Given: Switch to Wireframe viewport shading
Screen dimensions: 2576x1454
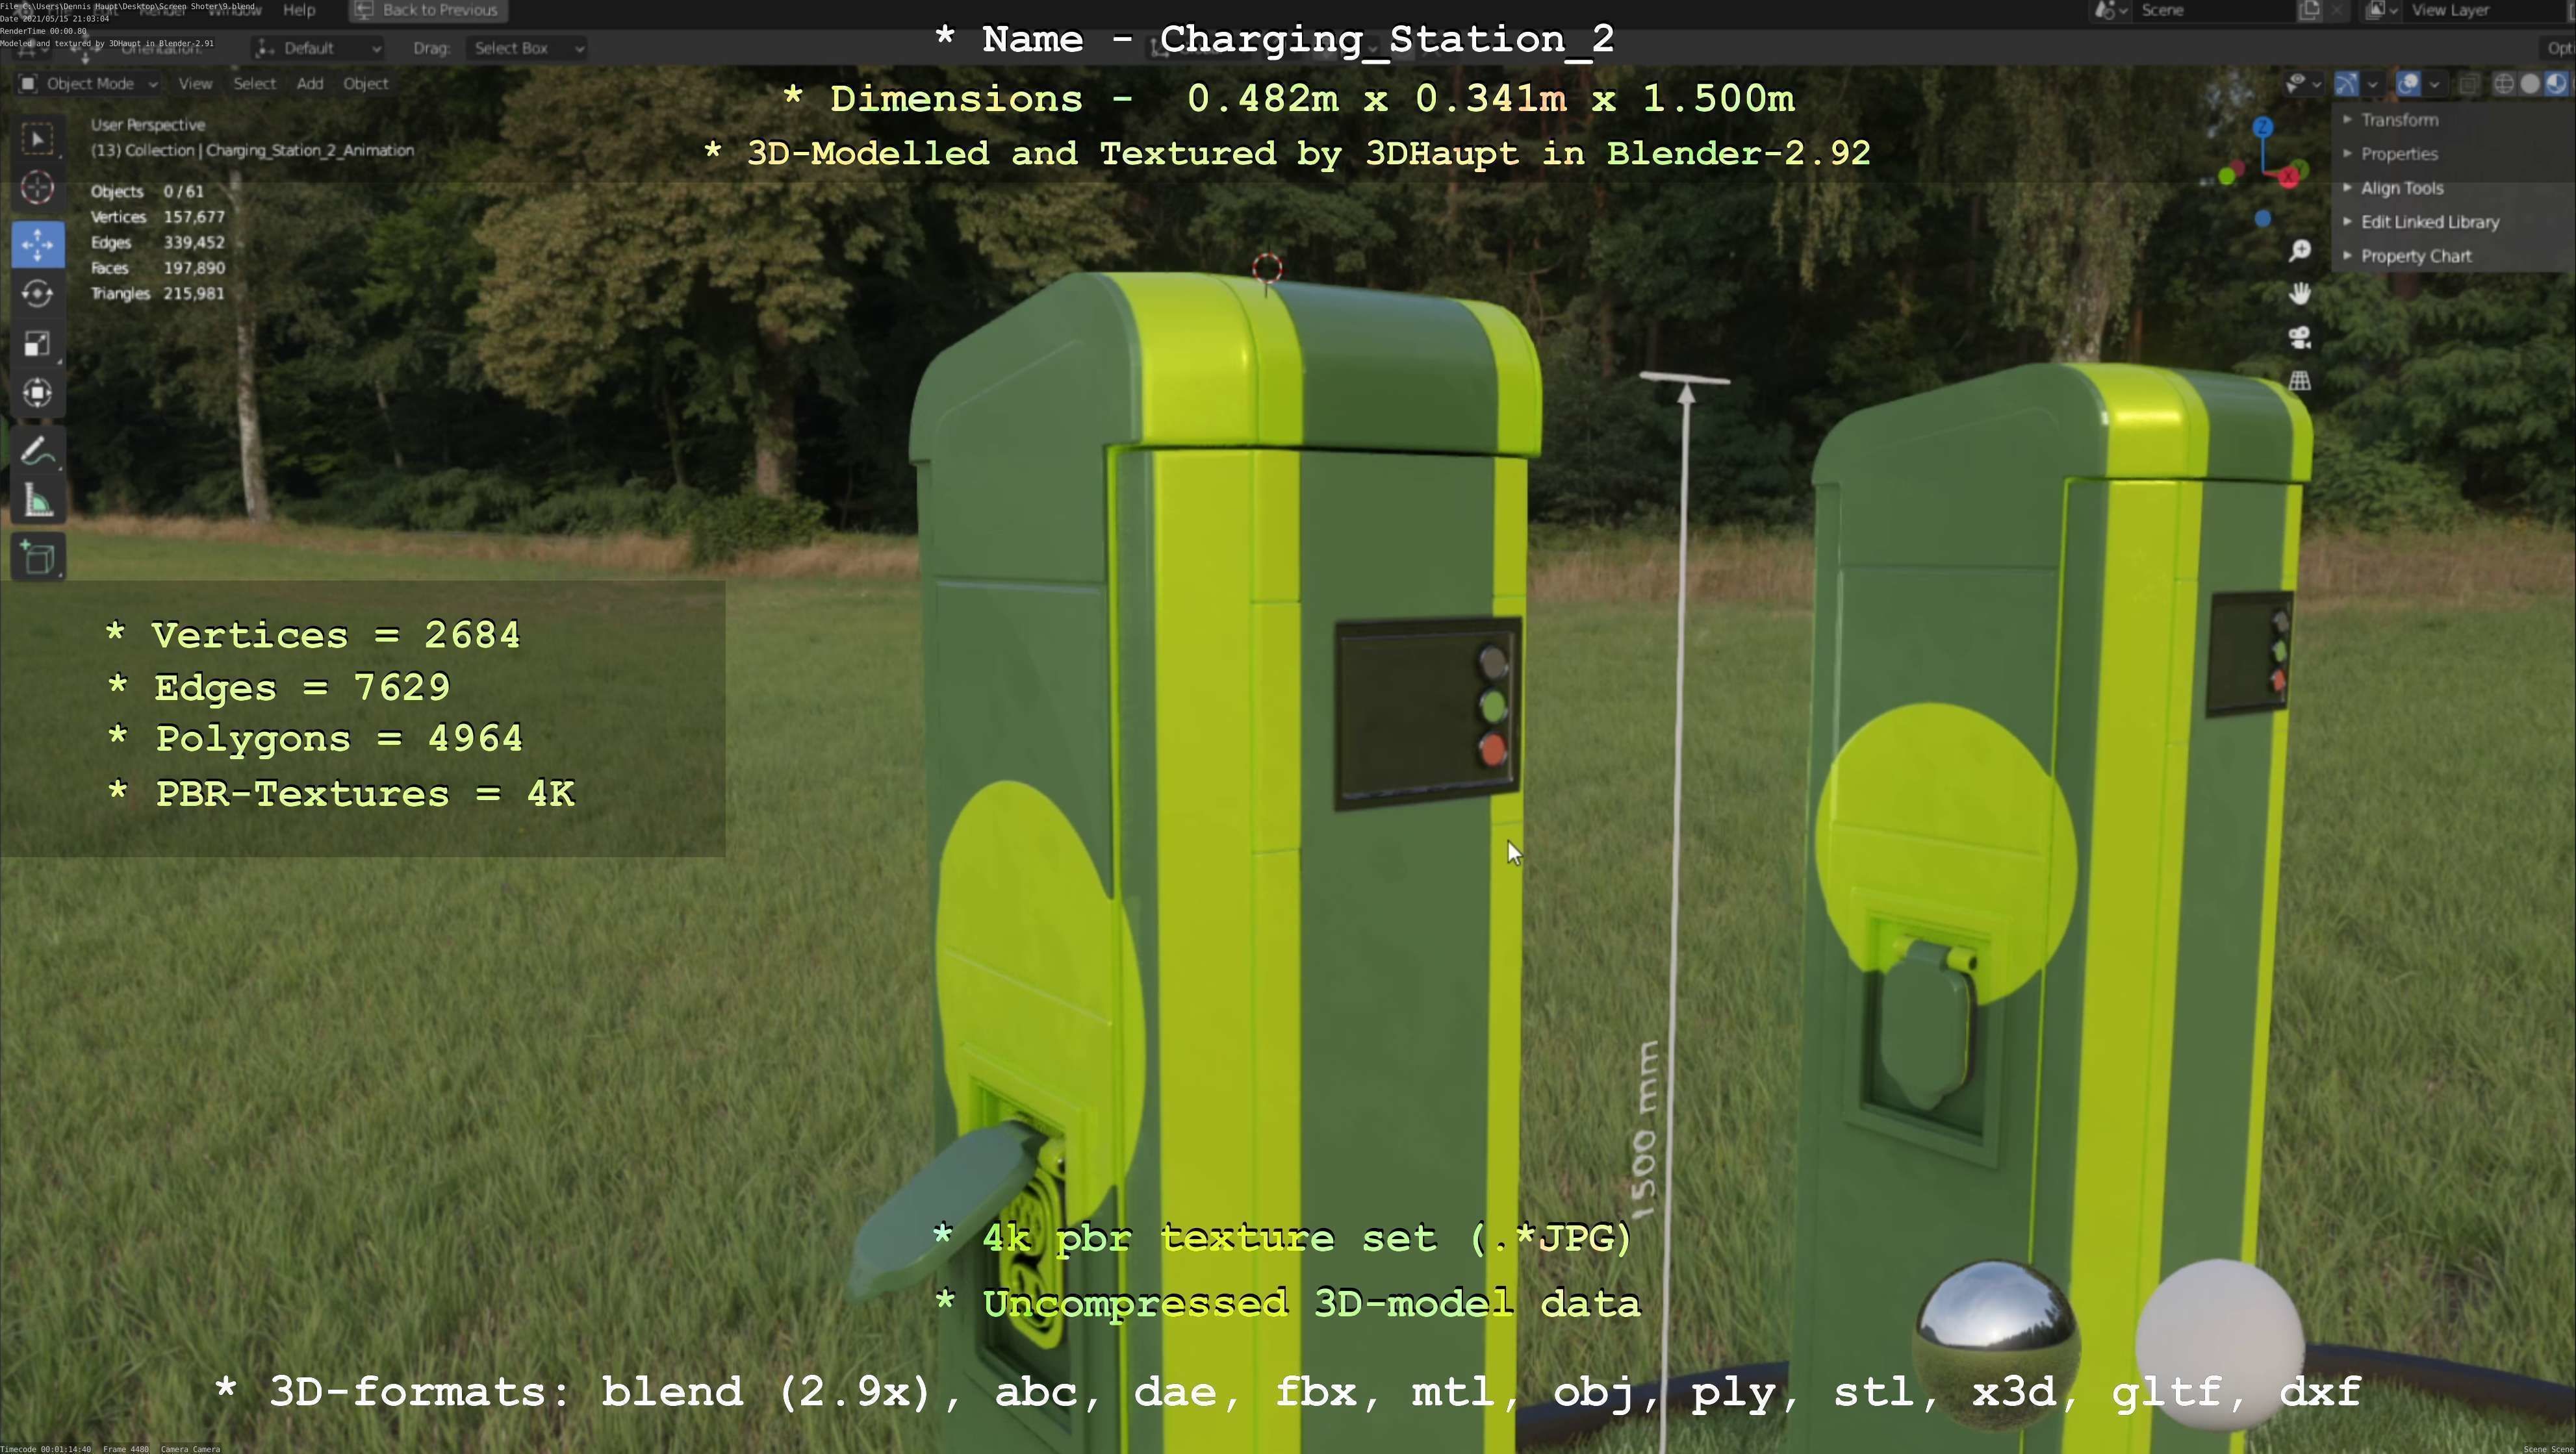Looking at the screenshot, I should [x=2503, y=84].
